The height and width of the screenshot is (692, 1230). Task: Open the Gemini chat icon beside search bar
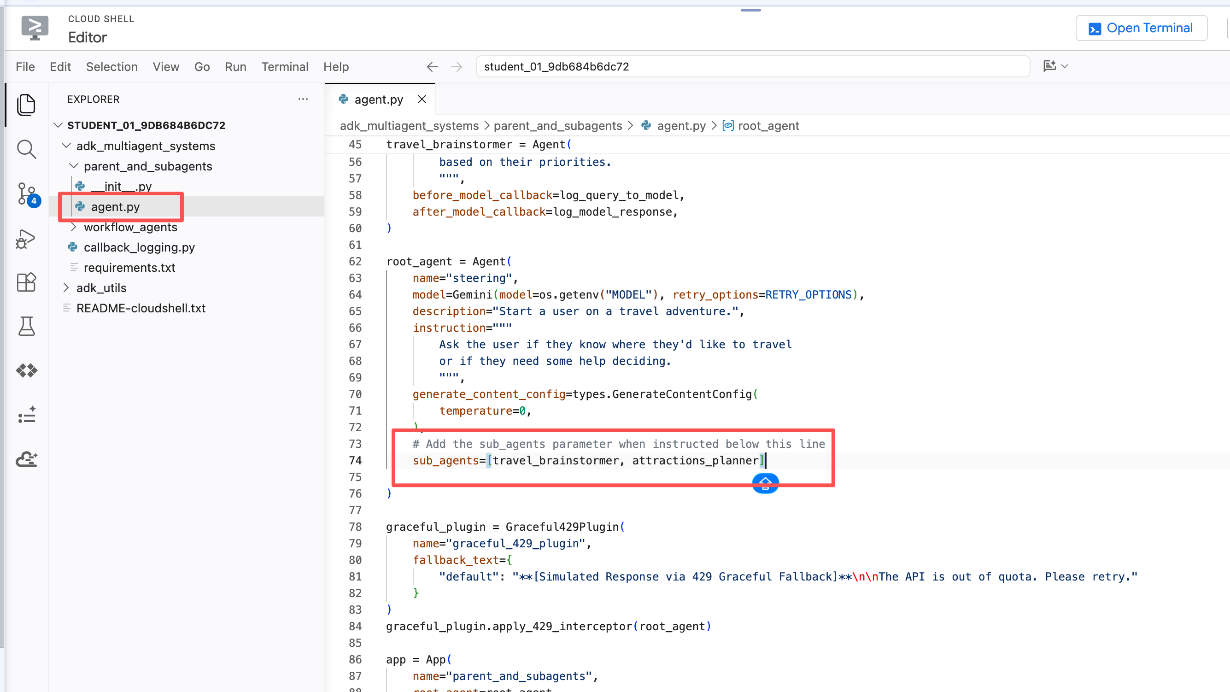click(x=1049, y=66)
